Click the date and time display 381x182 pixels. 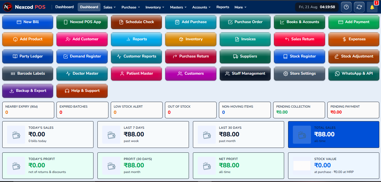(317, 7)
